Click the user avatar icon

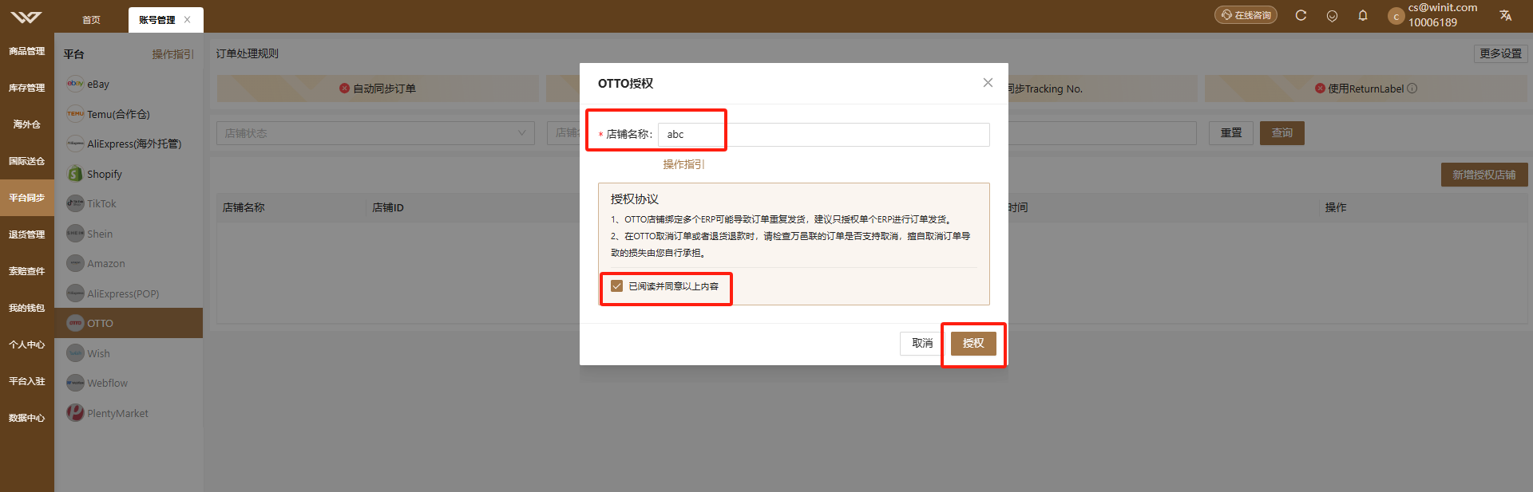pos(1396,16)
